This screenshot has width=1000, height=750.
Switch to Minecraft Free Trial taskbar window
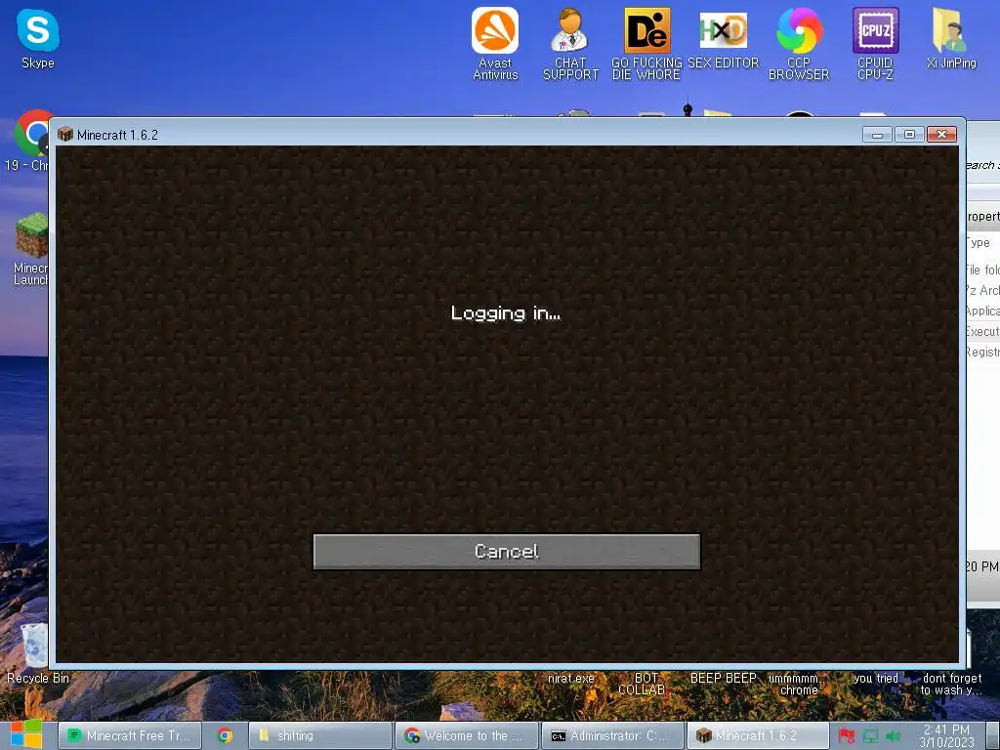coord(130,735)
